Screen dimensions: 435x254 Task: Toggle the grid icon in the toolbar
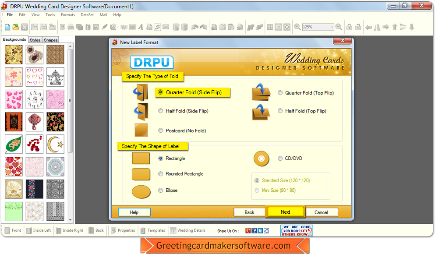point(270,27)
